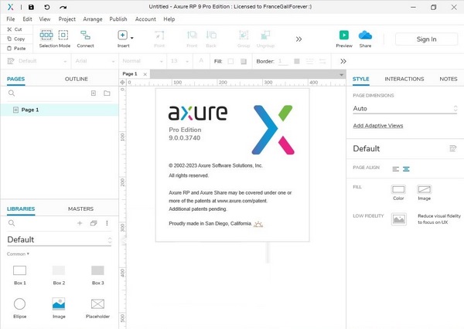Expand more main toolbar tools chevron
The image size is (464, 329).
tap(299, 39)
